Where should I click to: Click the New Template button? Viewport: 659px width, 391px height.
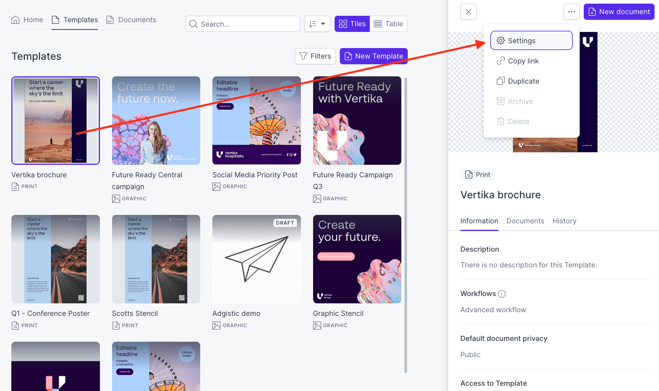point(373,56)
